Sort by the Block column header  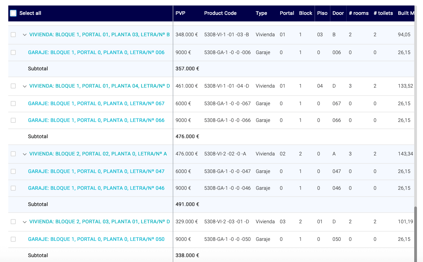tap(306, 13)
